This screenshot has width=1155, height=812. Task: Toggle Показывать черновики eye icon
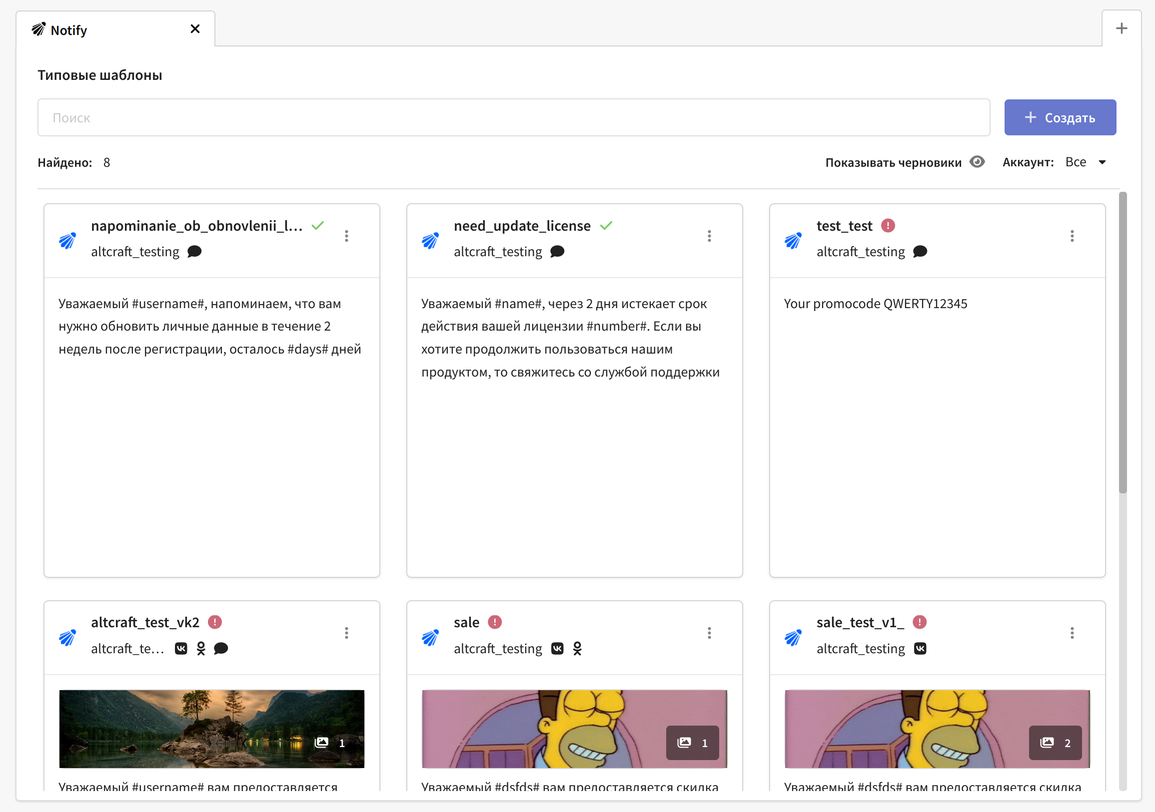977,162
